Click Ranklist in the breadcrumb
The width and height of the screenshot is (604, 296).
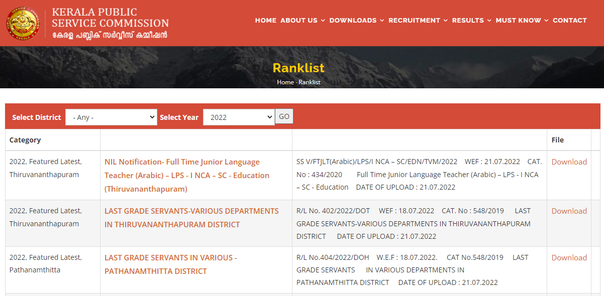point(310,82)
